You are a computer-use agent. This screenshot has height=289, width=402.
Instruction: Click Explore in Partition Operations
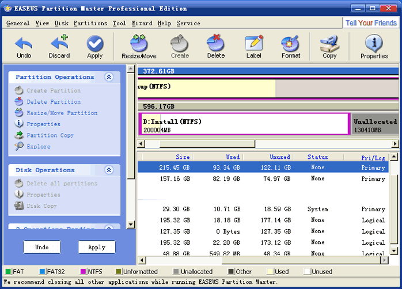pos(39,147)
